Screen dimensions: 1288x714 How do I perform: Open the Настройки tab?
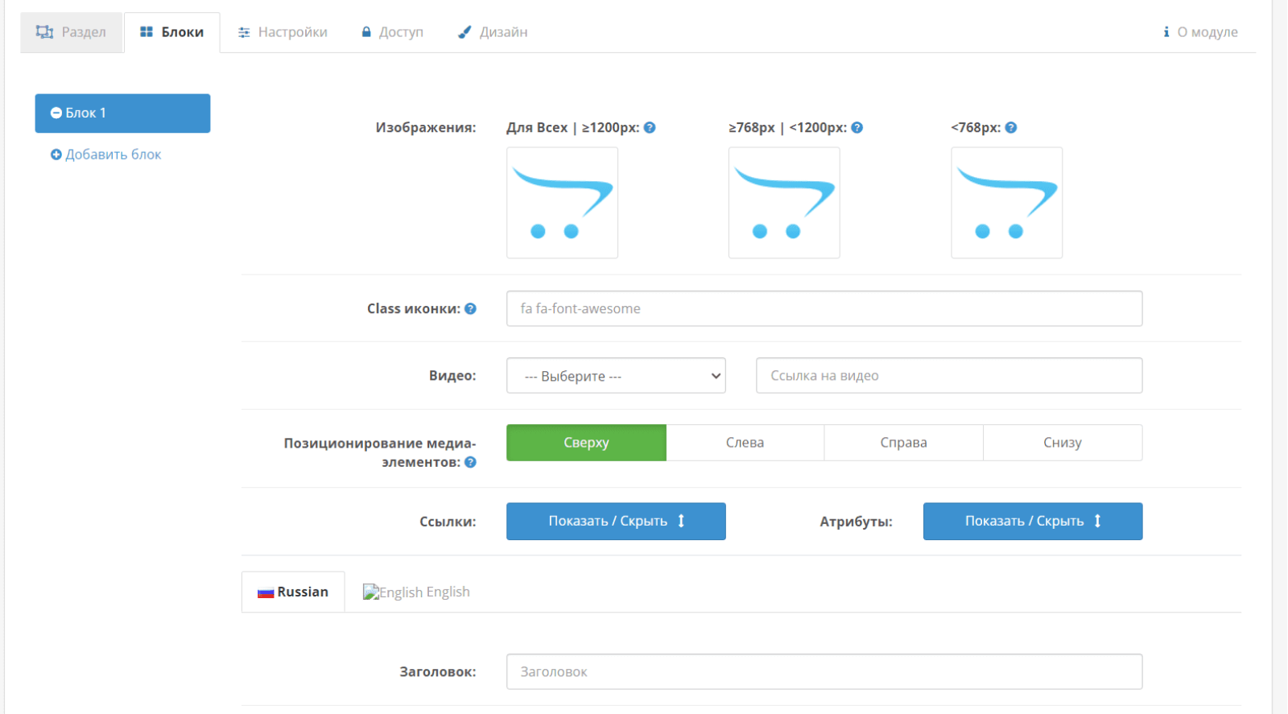(x=283, y=32)
